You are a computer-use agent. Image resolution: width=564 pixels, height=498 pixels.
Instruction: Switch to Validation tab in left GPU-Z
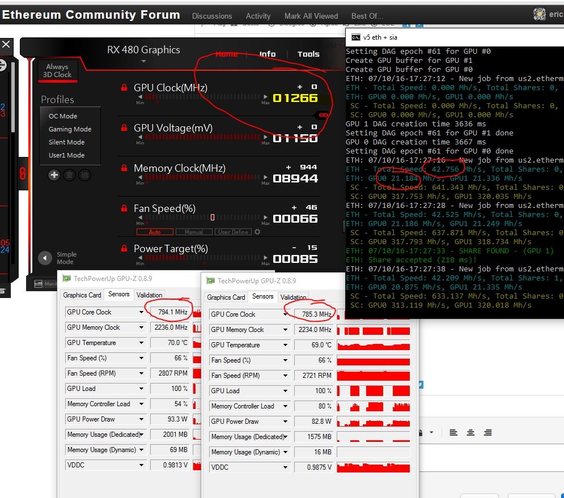149,295
